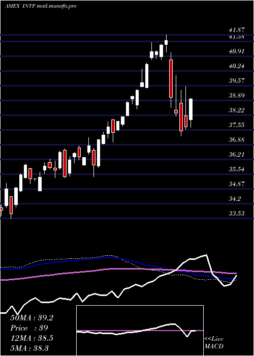The height and width of the screenshot is (356, 254).
Task: Click the 36.21 price axis label
Action: pyautogui.click(x=236, y=155)
